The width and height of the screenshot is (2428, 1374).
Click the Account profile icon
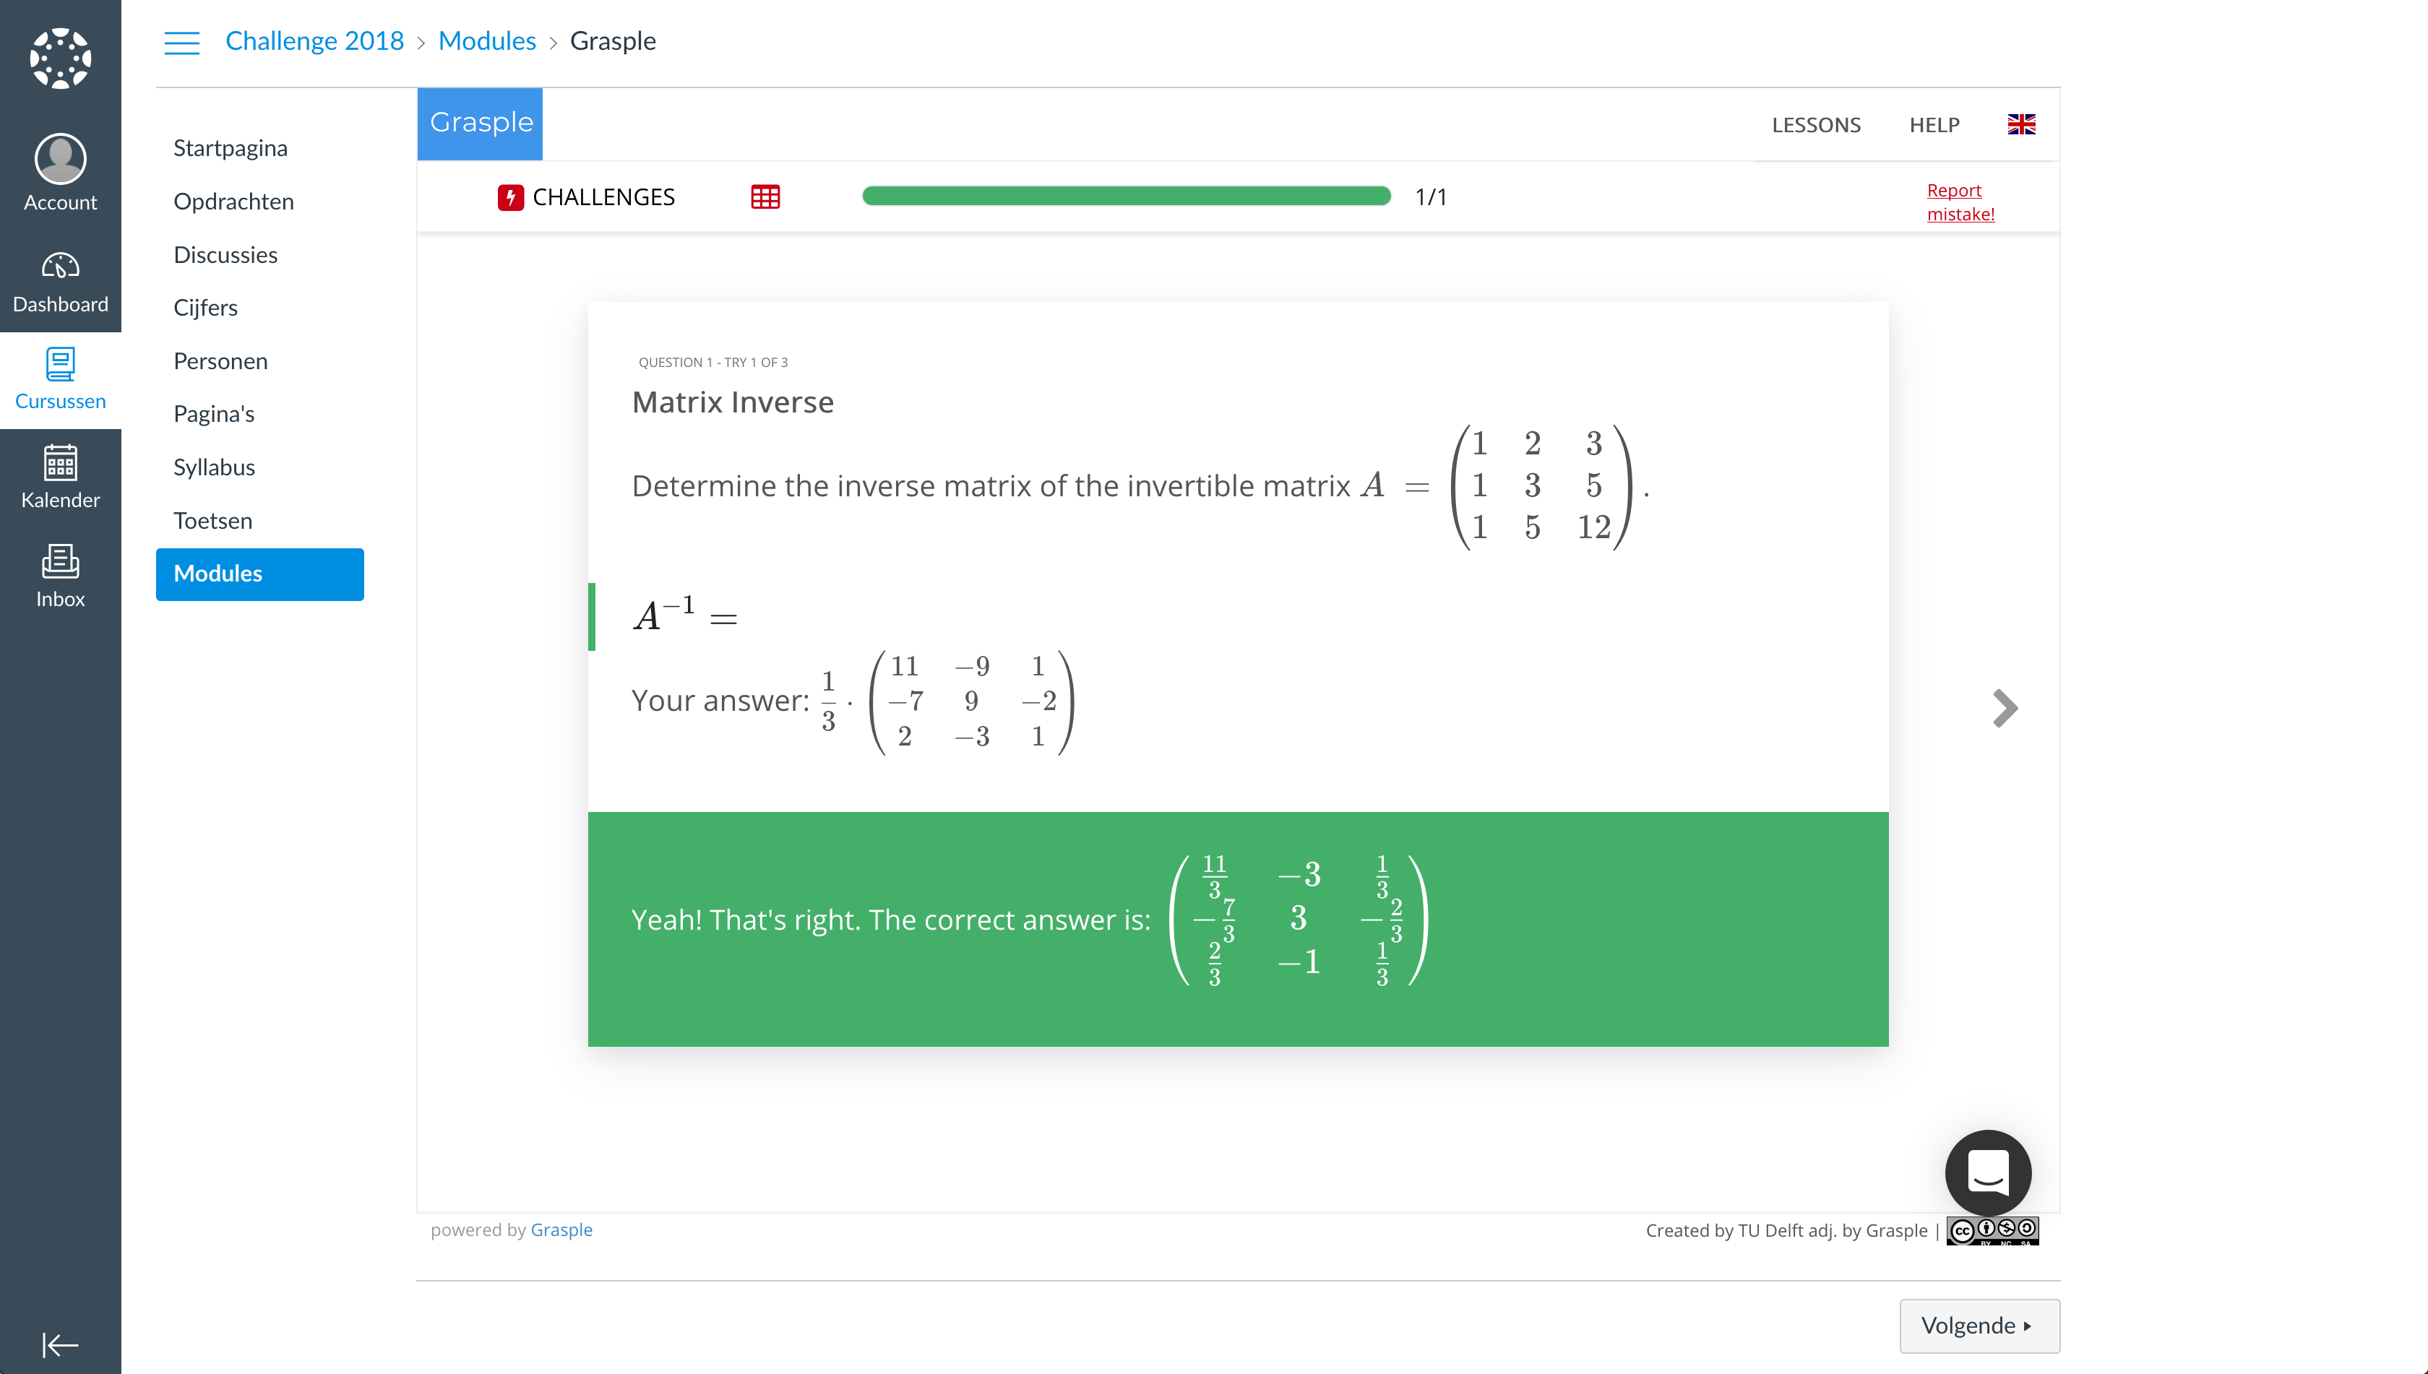point(60,157)
